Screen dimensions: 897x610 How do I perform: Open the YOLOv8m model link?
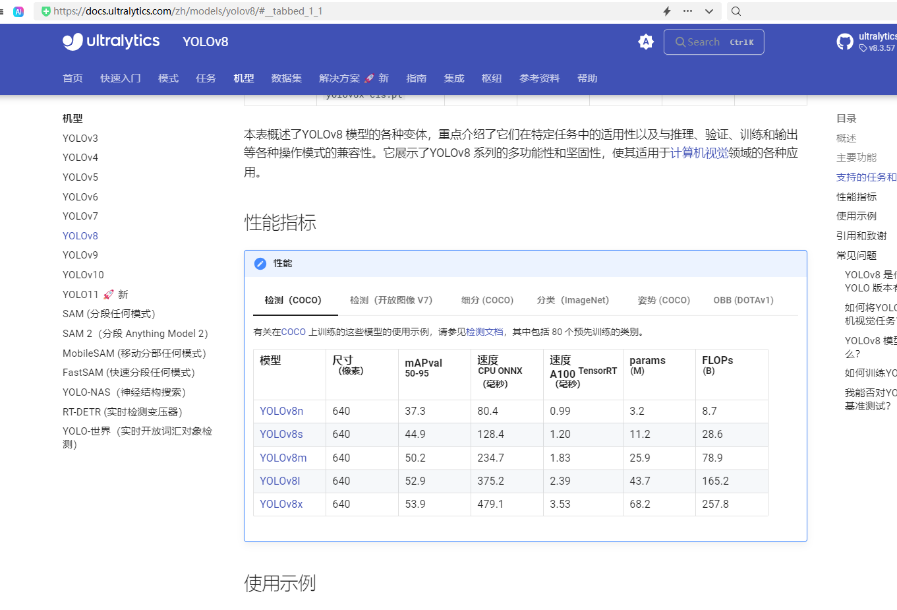tap(283, 458)
